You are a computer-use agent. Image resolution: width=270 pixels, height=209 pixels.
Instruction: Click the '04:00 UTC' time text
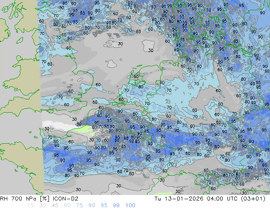coord(223,199)
